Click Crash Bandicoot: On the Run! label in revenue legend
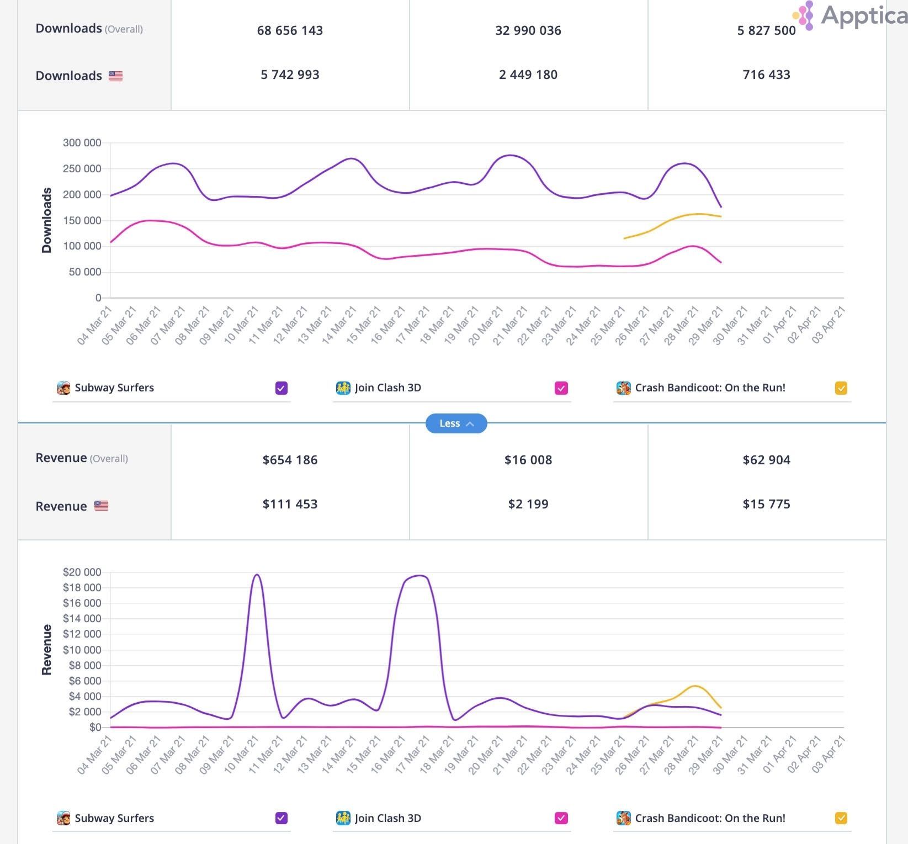 tap(710, 818)
